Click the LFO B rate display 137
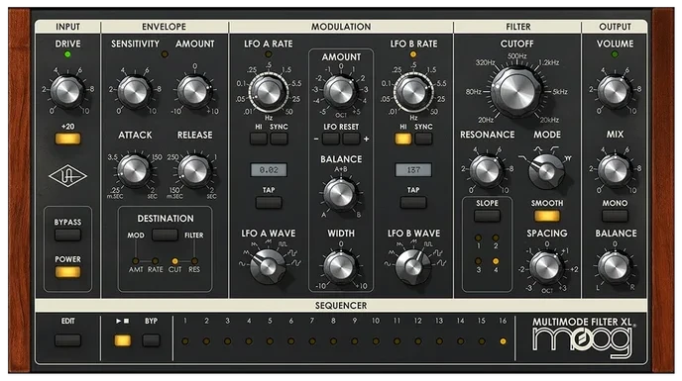 point(413,170)
